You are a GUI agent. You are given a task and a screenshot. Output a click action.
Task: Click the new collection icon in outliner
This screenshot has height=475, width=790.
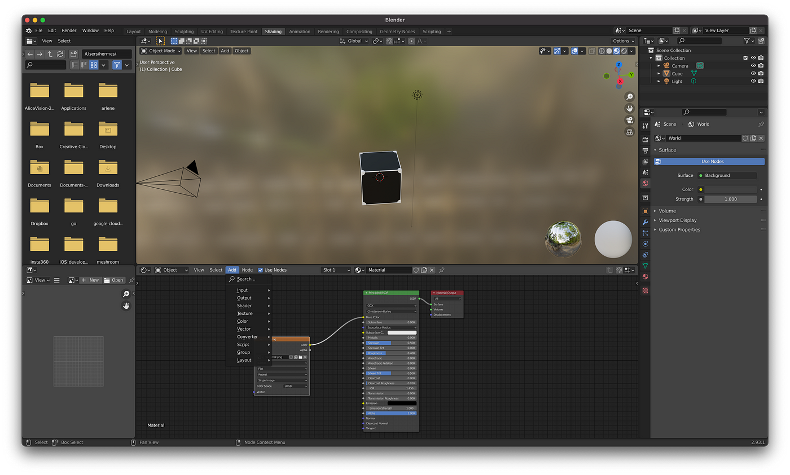click(x=761, y=41)
